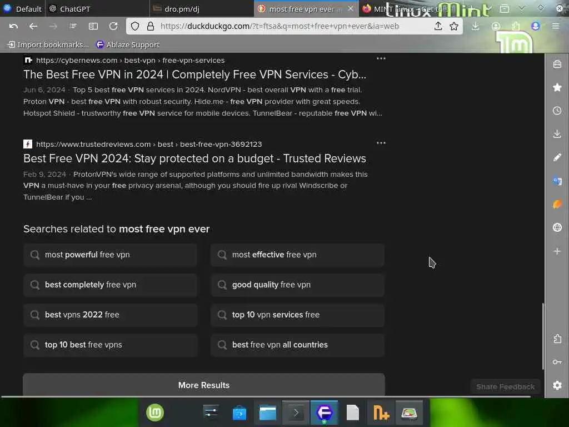Search related 'best free vpn all countries'
The height and width of the screenshot is (427, 569).
pyautogui.click(x=297, y=345)
